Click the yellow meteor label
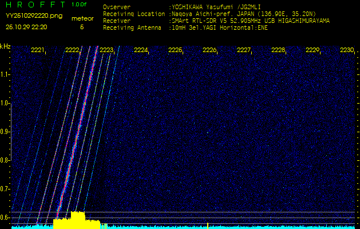The height and width of the screenshot is (229, 360). coord(82,18)
